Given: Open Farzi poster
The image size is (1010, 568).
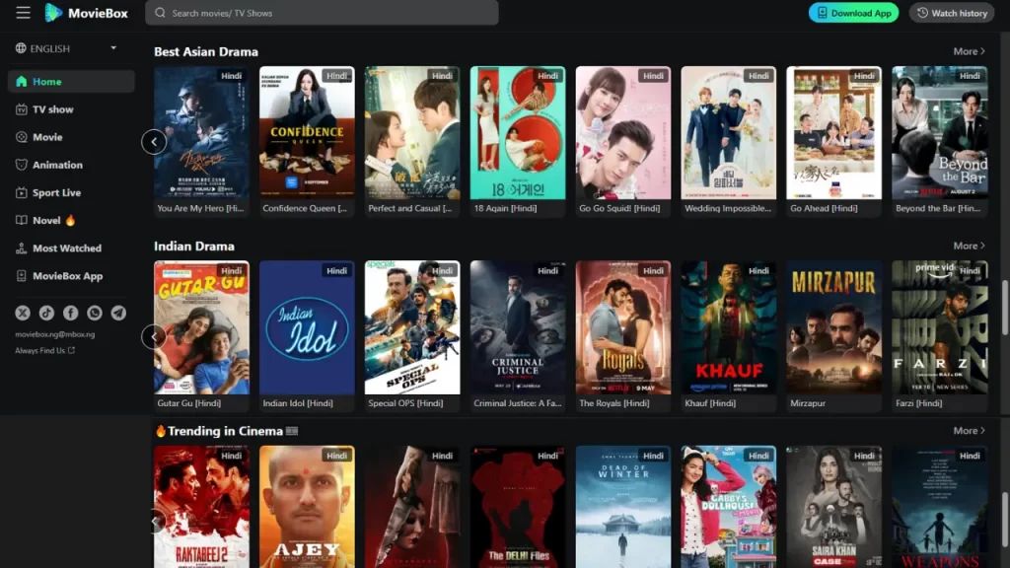Looking at the screenshot, I should click(939, 327).
